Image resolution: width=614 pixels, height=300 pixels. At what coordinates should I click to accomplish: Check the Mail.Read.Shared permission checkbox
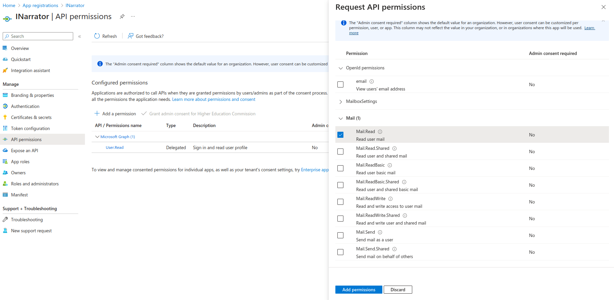coord(340,152)
